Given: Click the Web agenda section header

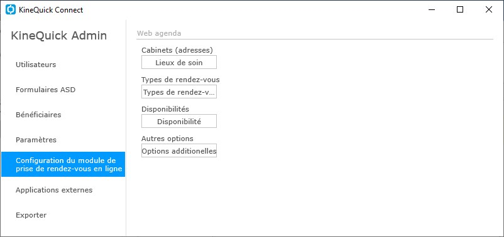Looking at the screenshot, I should click(x=159, y=33).
